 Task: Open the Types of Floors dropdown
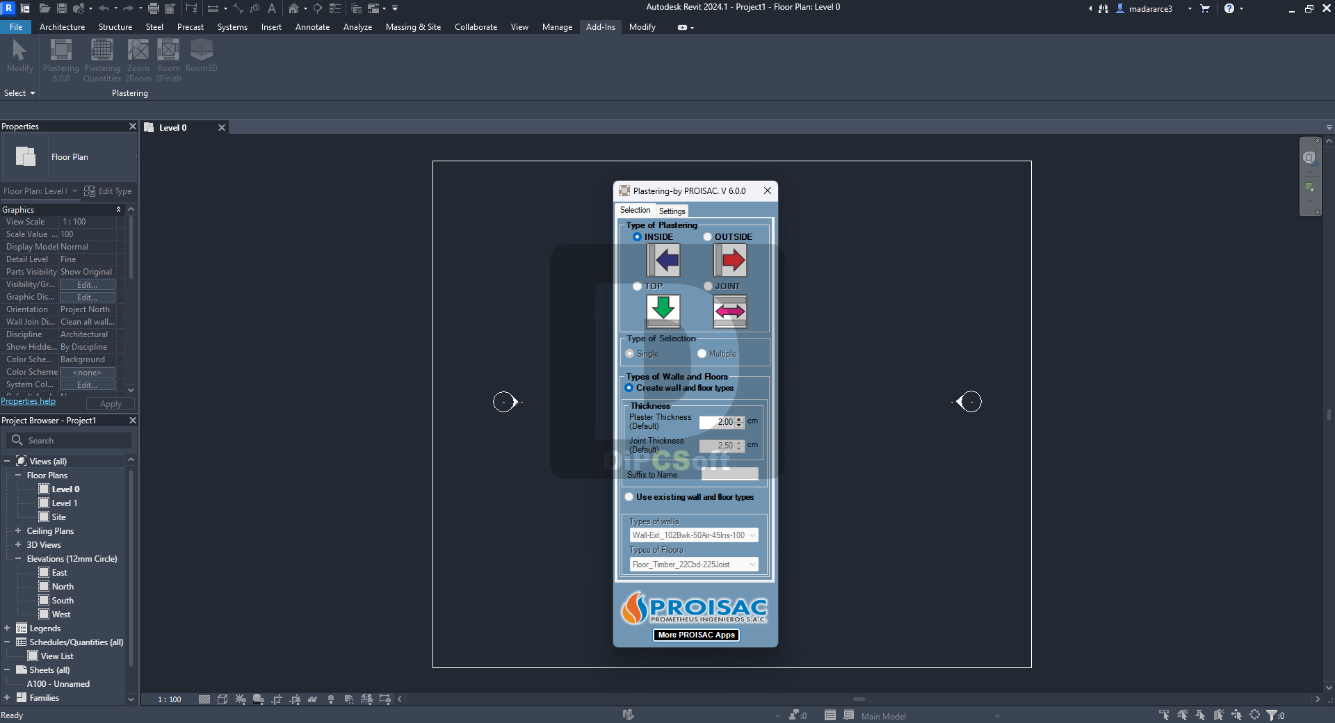[x=694, y=564]
